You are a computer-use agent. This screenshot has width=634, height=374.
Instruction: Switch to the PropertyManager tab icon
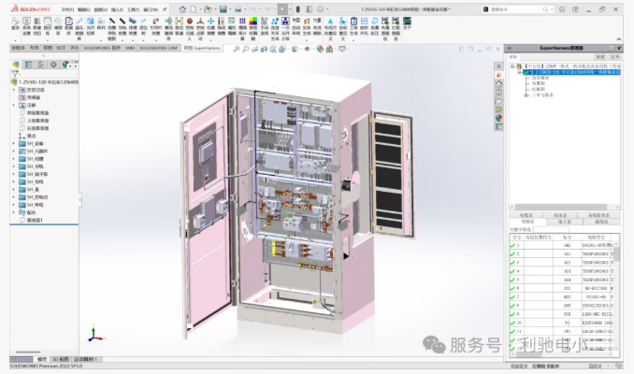click(x=29, y=65)
